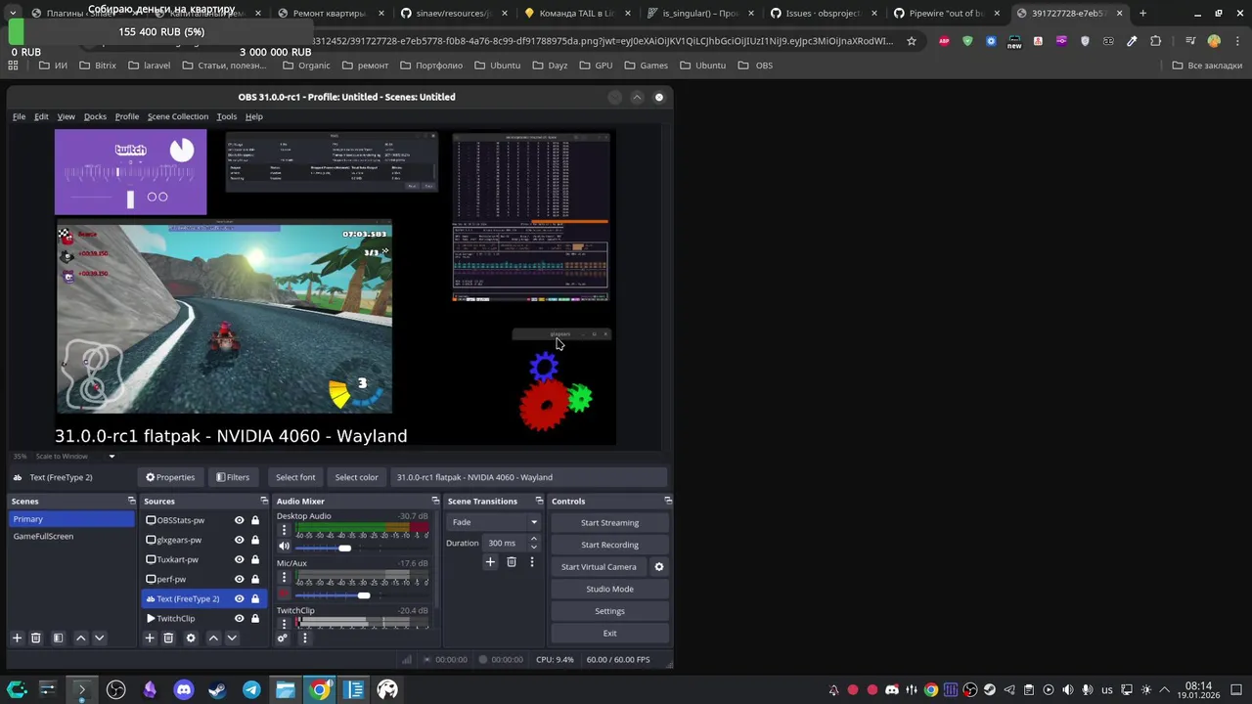1252x704 pixels.
Task: Add a new source with plus icon
Action: tap(150, 638)
